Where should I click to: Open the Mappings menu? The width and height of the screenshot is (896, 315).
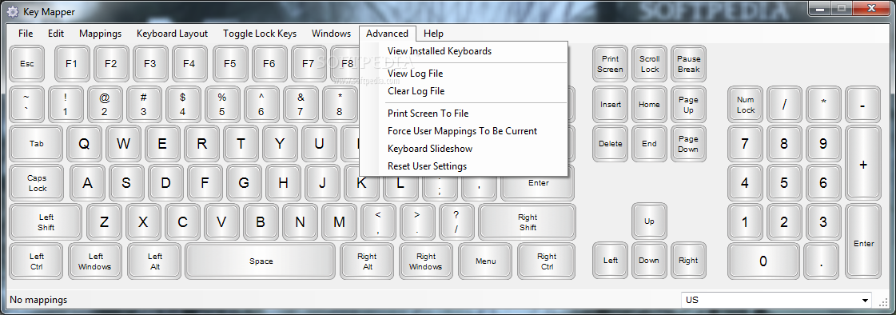pos(101,34)
